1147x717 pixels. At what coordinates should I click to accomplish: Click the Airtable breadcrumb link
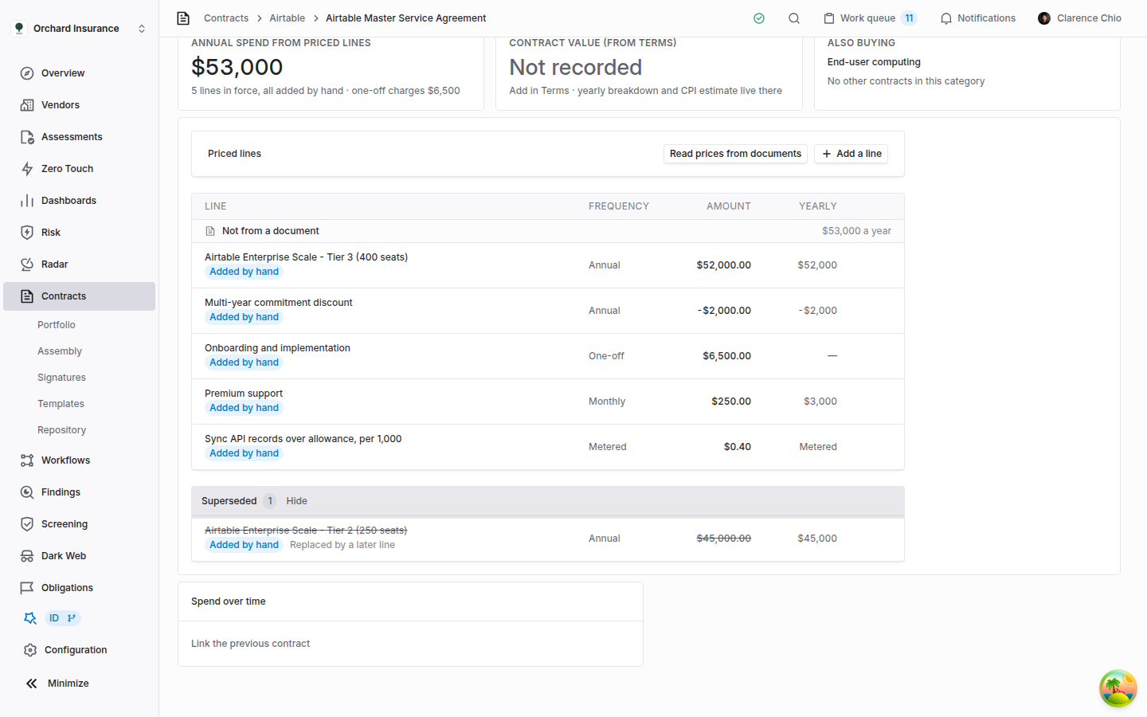point(287,18)
